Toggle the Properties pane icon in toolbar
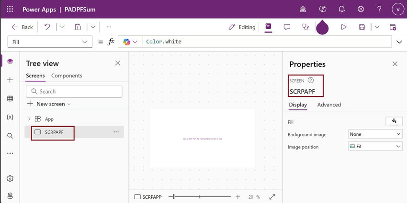407x203 pixels. point(268,27)
